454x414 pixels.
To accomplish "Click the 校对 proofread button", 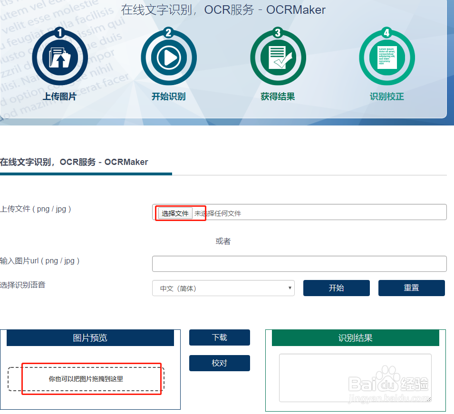I will [220, 363].
